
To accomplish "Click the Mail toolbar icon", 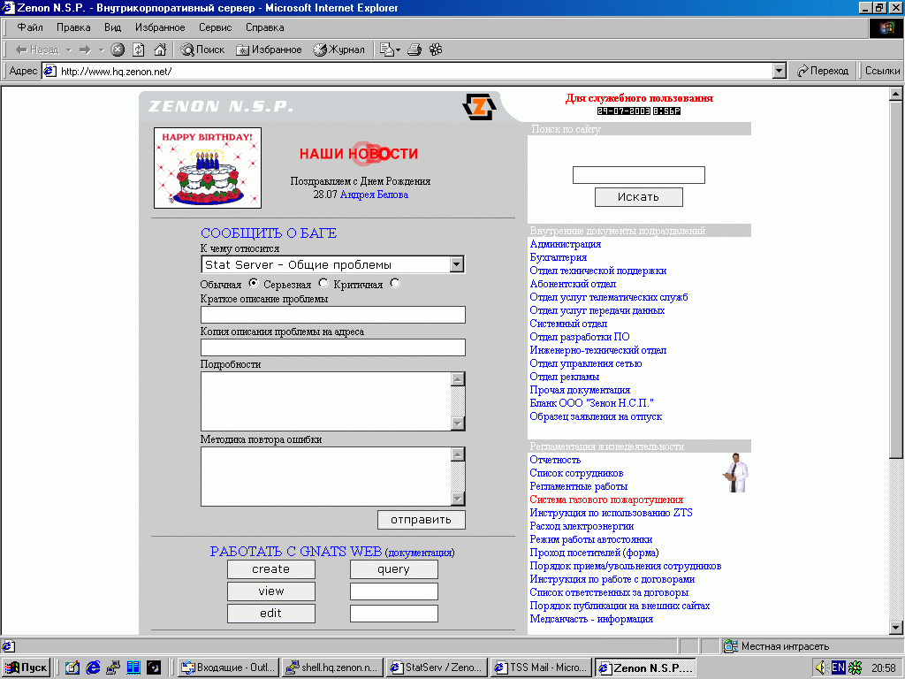I will coord(386,50).
